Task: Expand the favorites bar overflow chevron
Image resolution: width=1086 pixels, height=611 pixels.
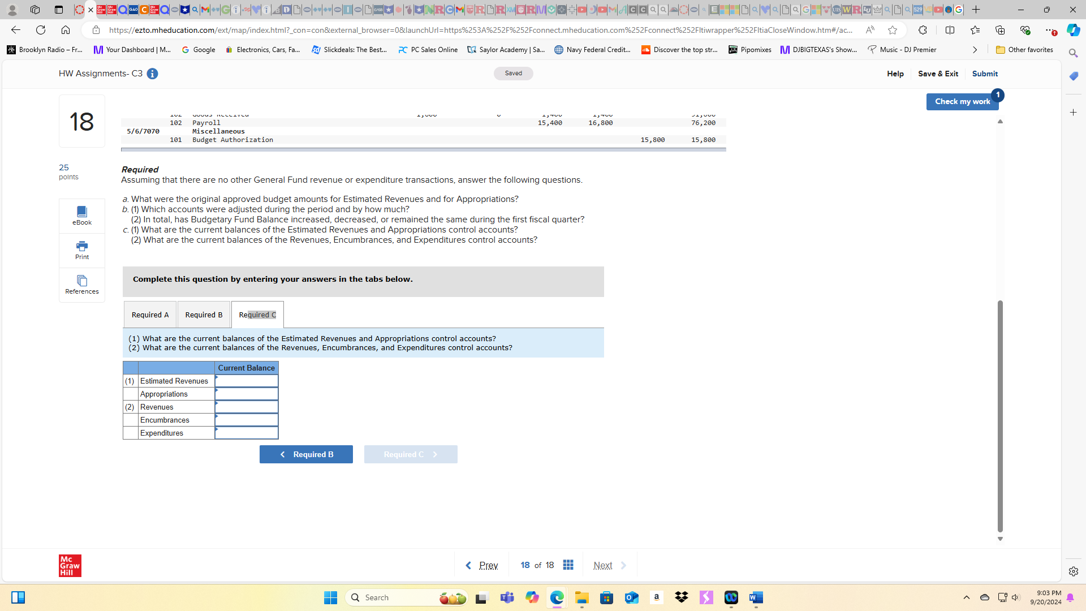Action: [975, 50]
